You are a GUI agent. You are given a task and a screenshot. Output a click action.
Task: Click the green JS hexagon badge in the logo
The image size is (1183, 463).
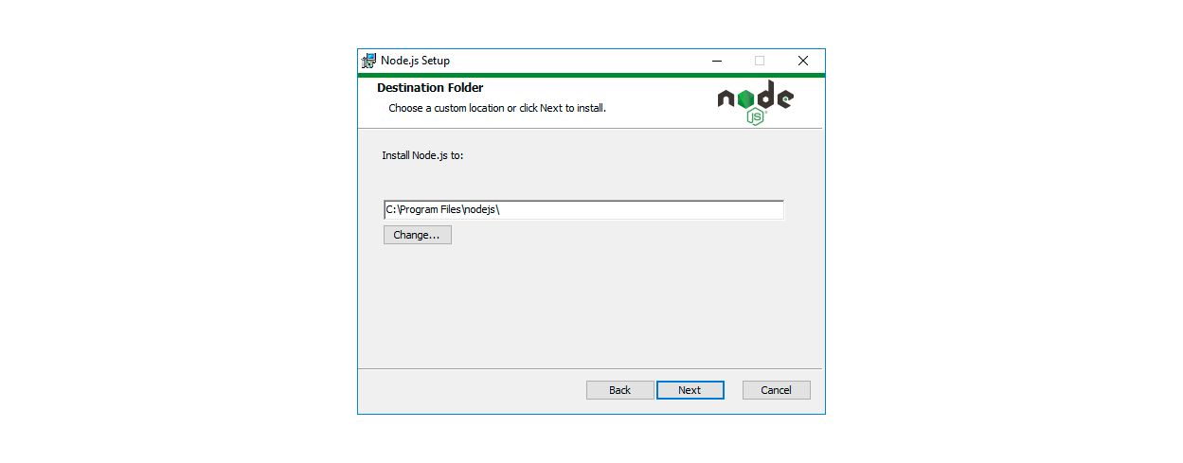[755, 117]
